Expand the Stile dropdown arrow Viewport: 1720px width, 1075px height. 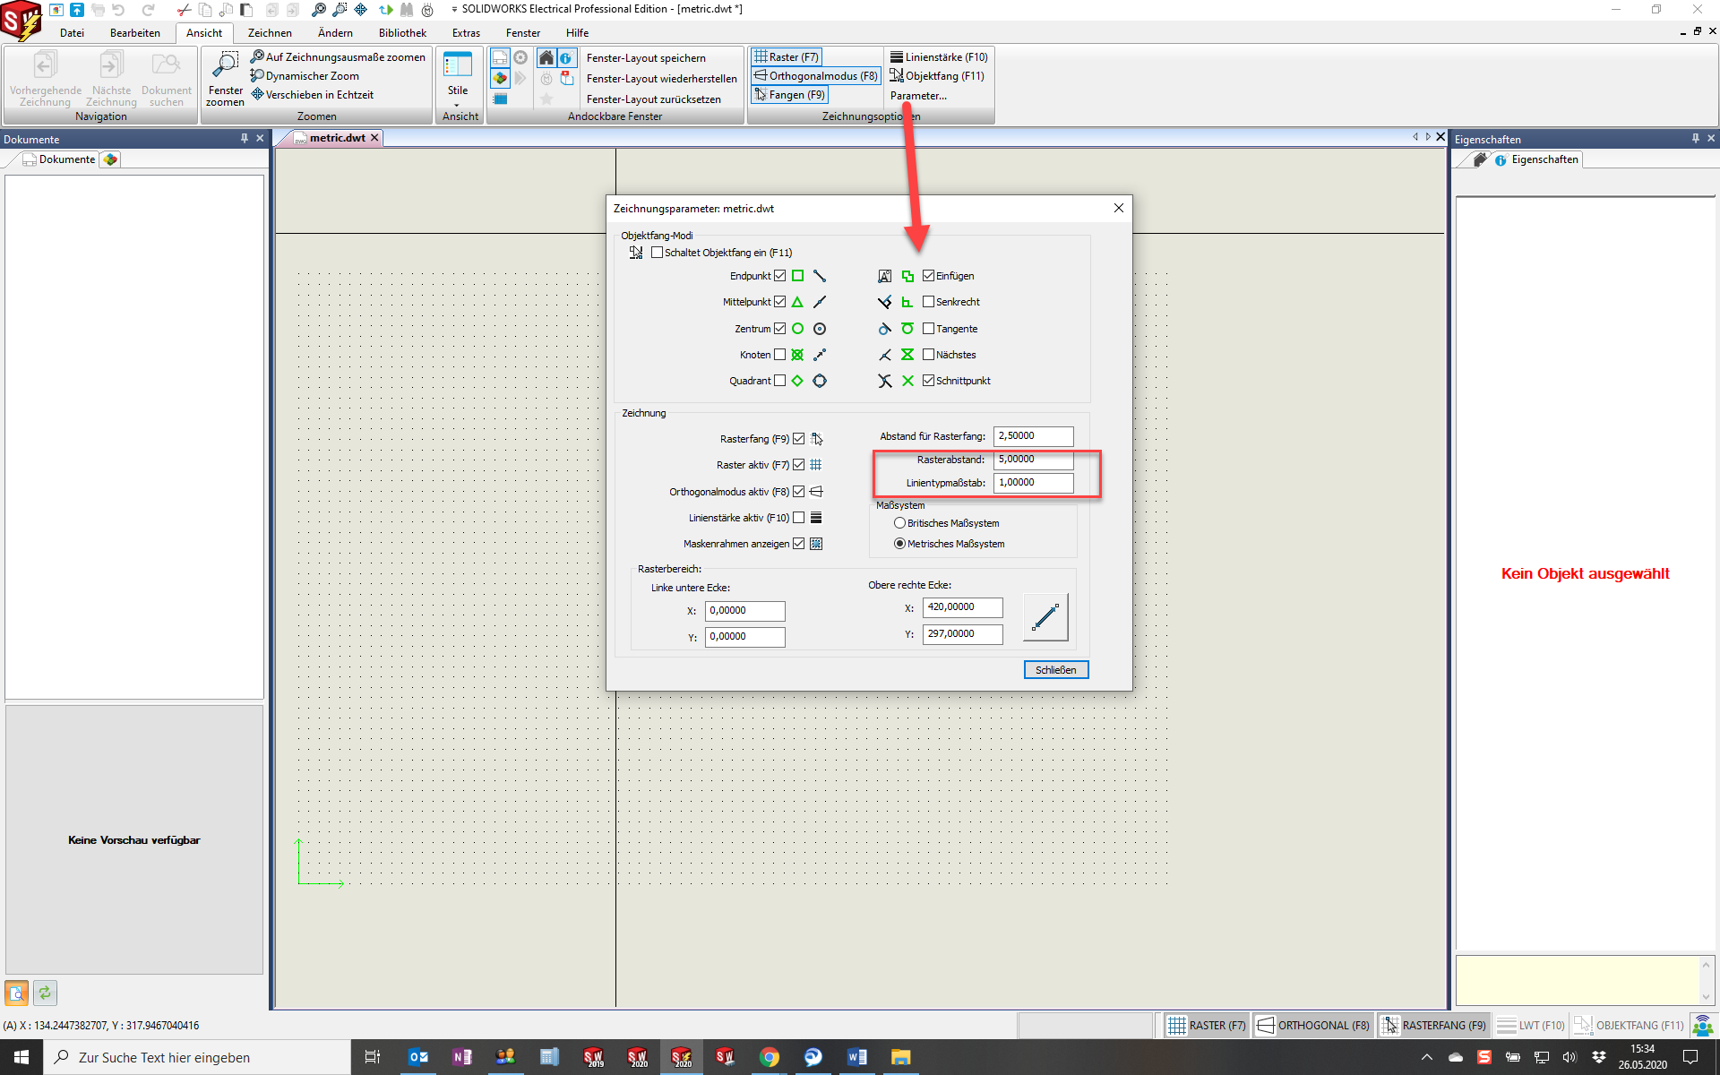(457, 105)
